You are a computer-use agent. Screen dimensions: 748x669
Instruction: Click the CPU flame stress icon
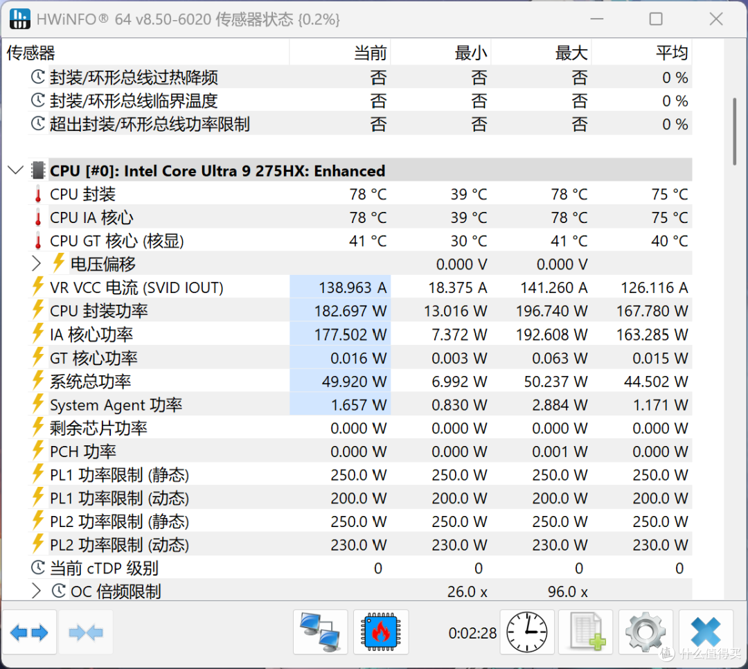pos(381,632)
